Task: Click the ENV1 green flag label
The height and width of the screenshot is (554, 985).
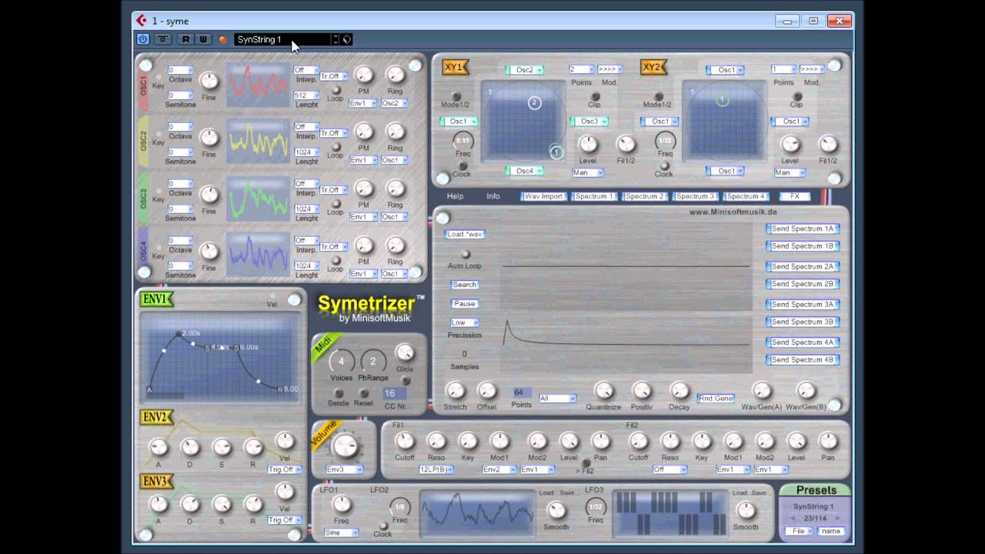Action: pyautogui.click(x=156, y=299)
